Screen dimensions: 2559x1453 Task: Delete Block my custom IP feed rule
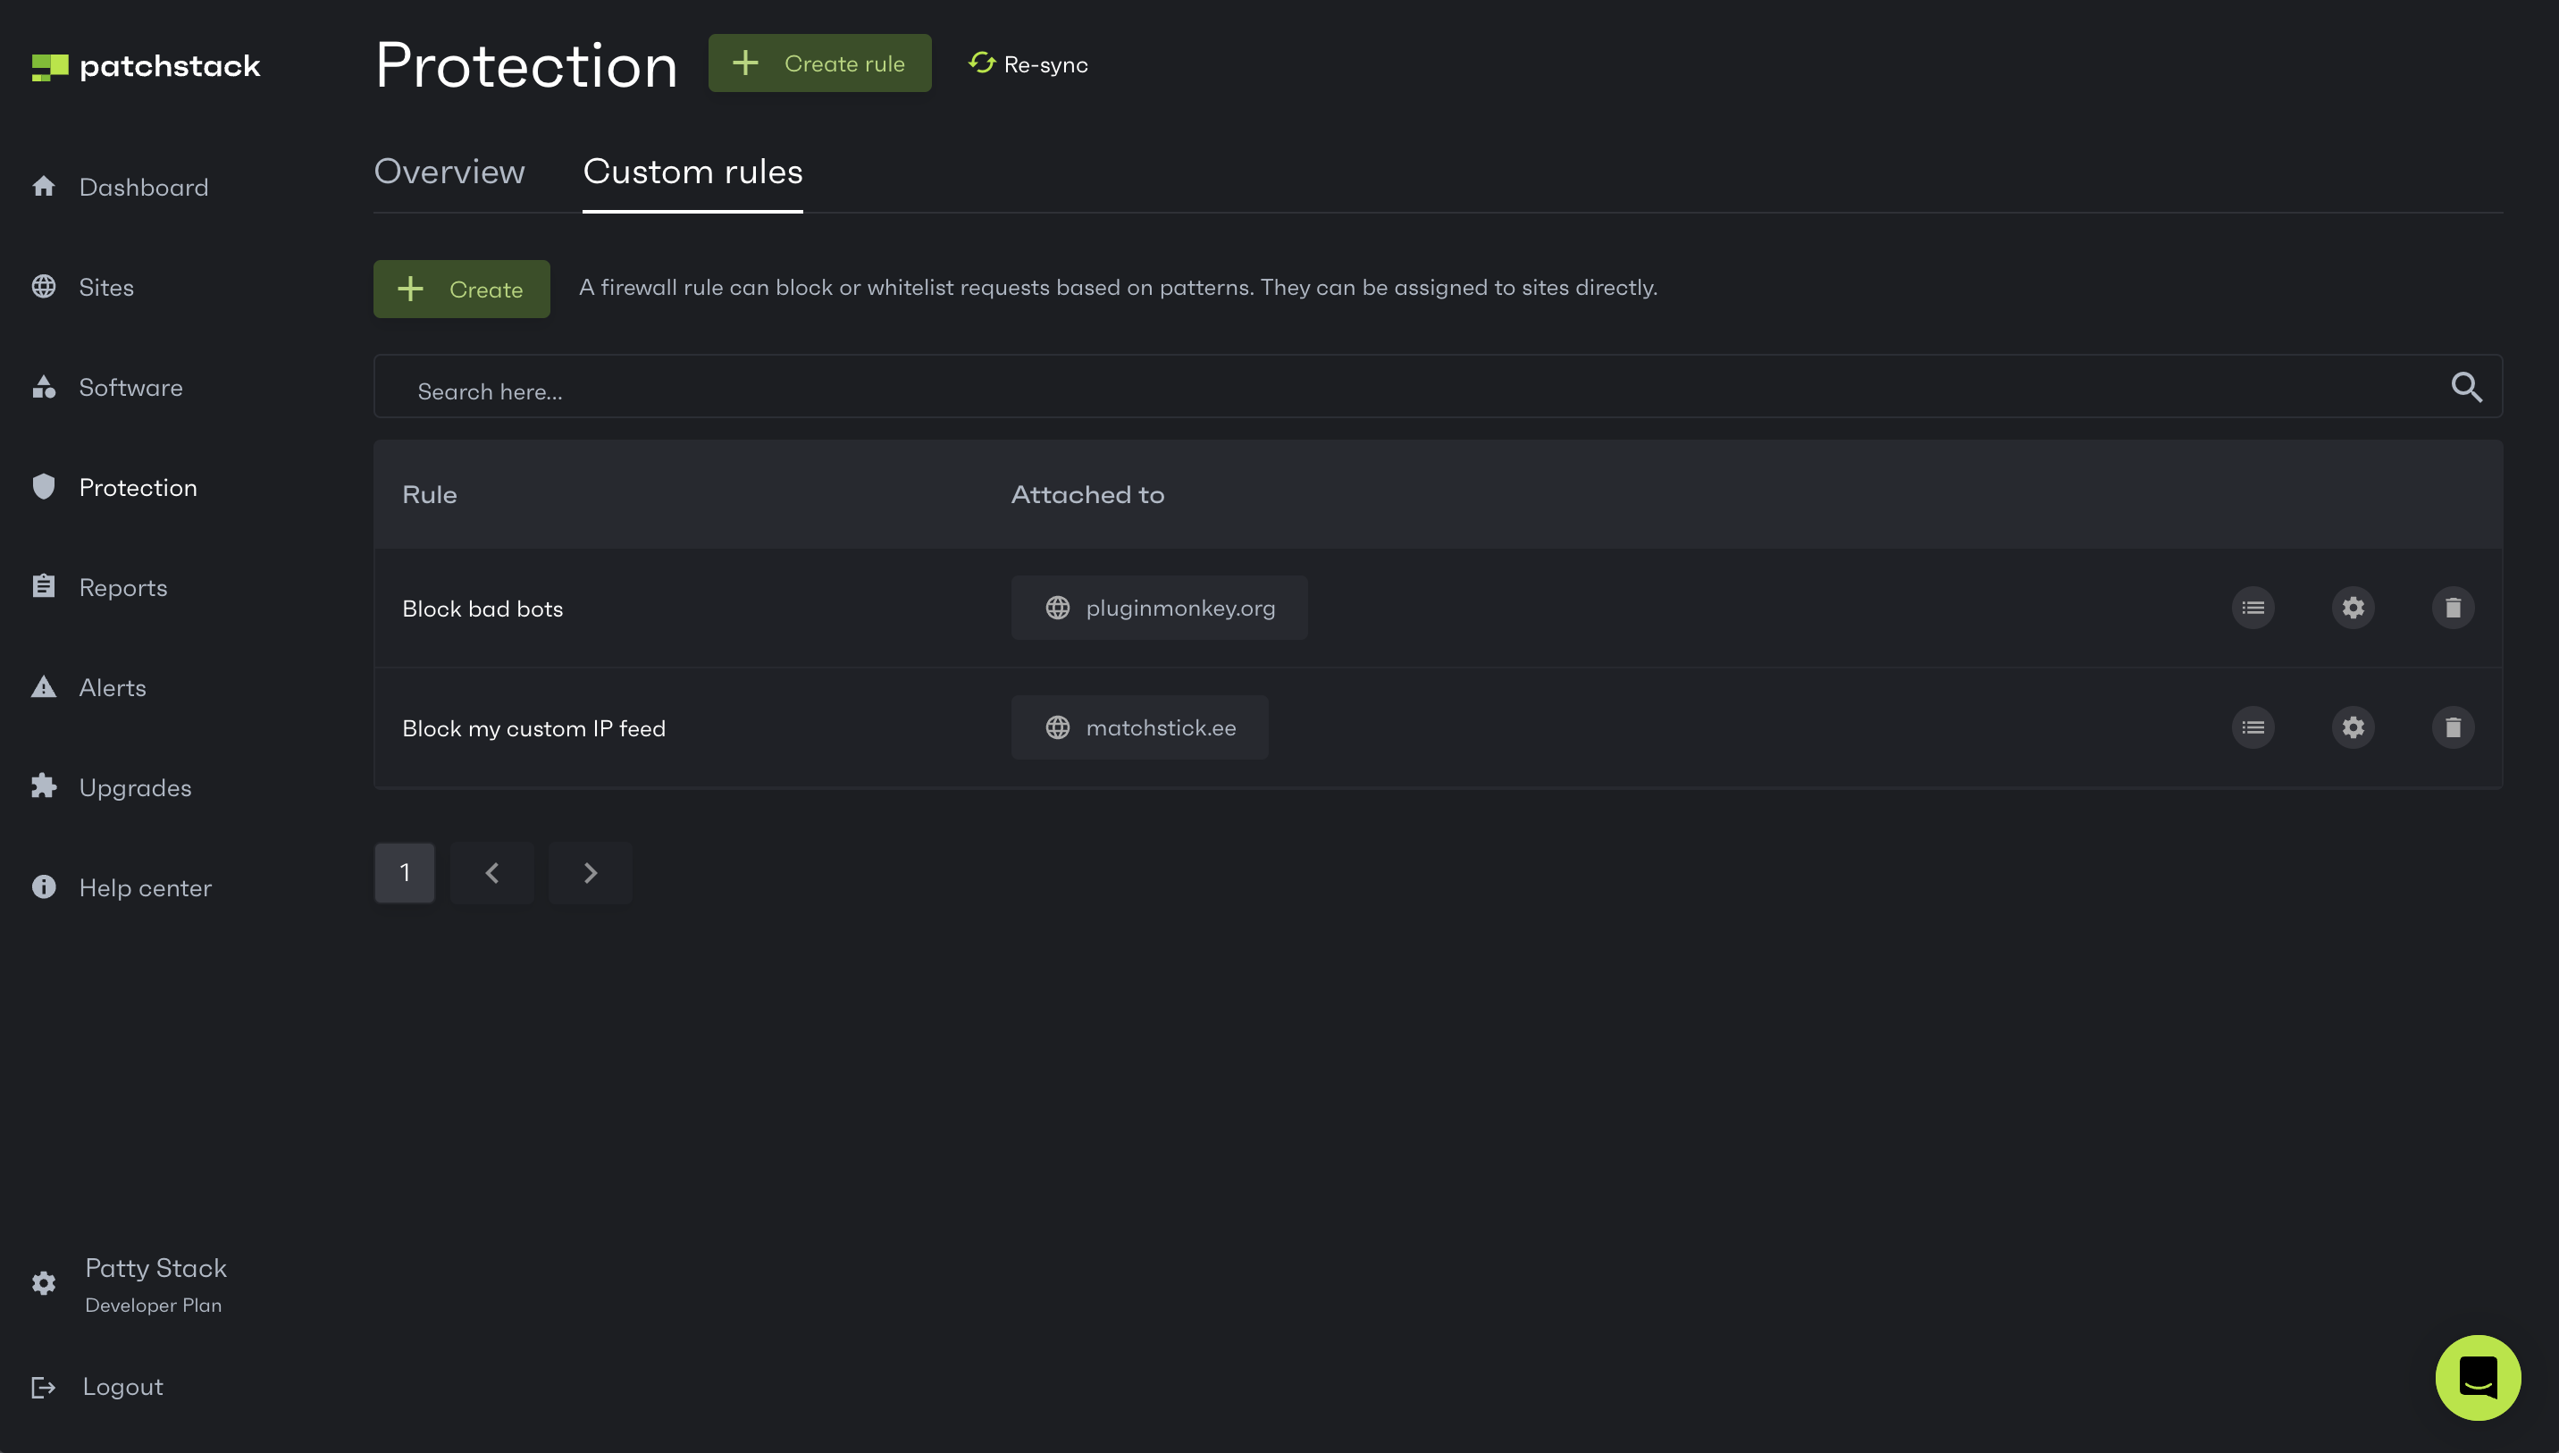pyautogui.click(x=2453, y=727)
